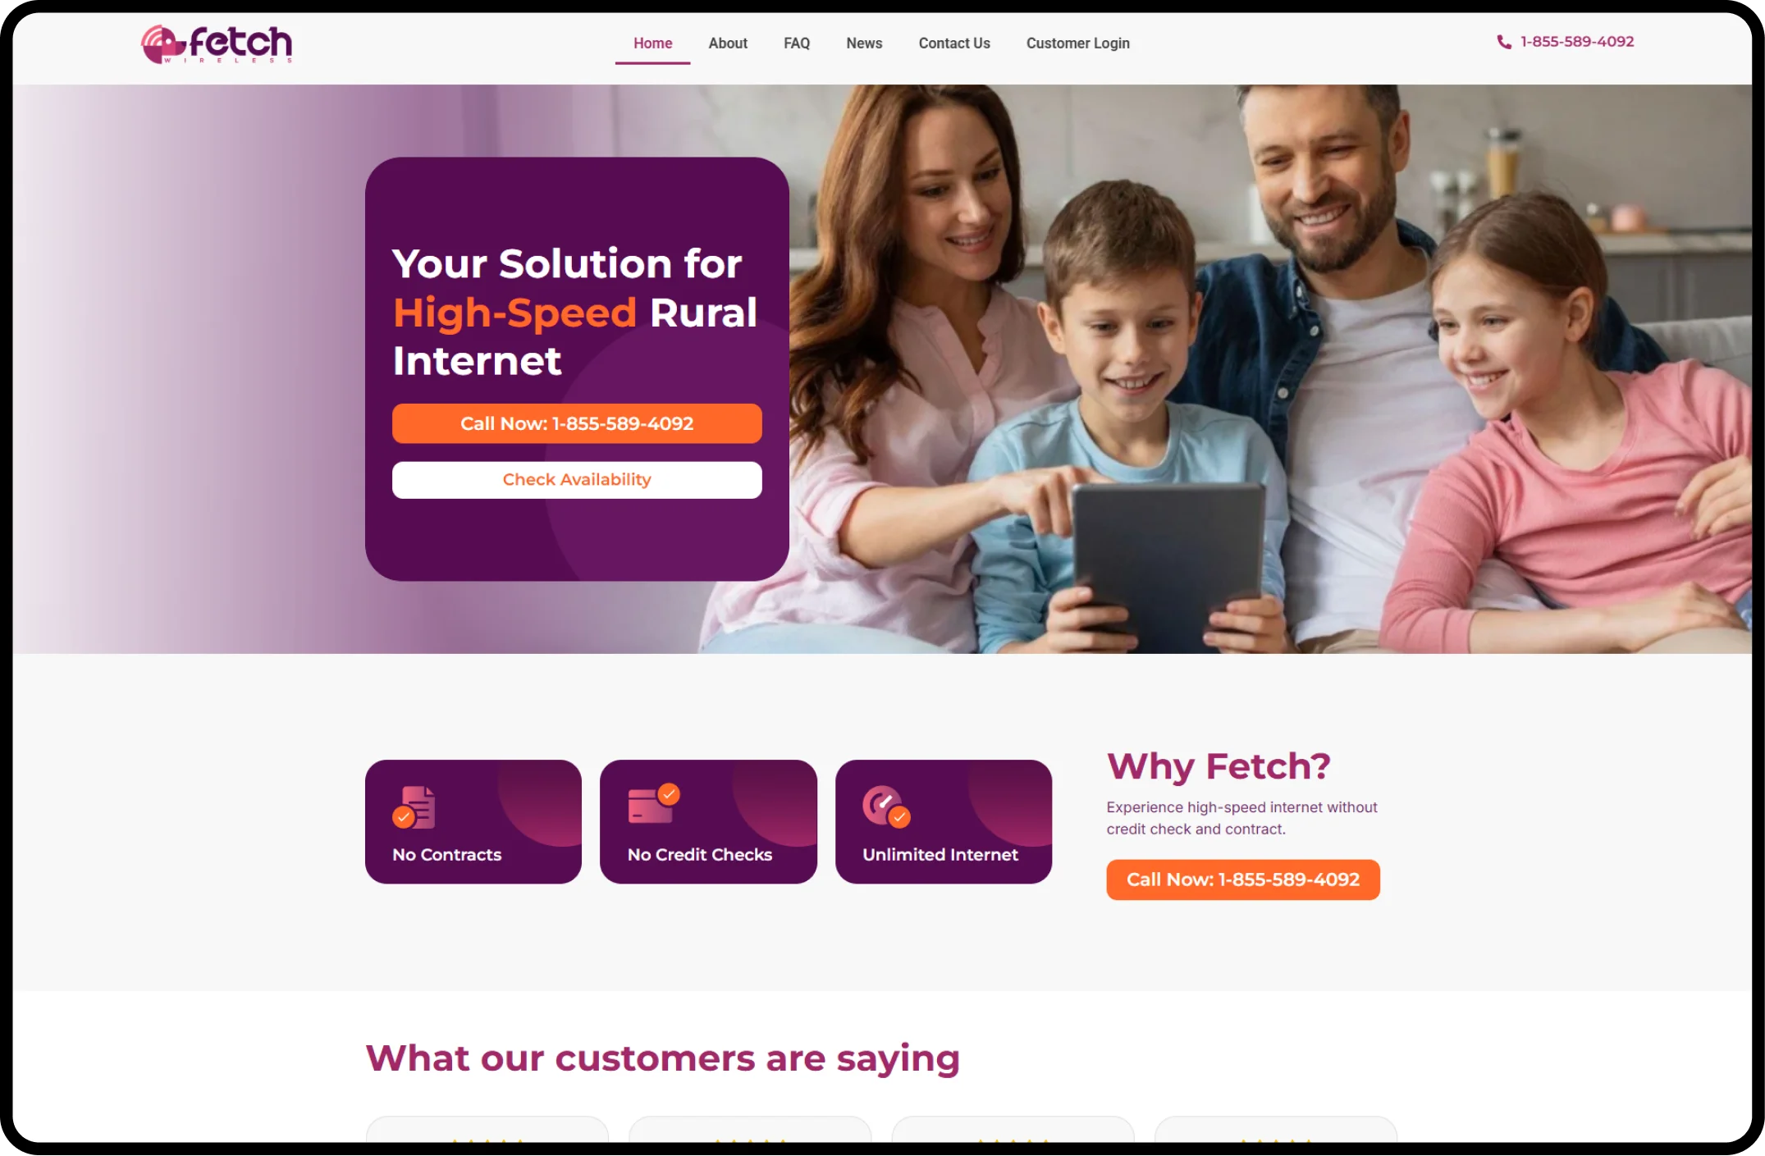Click the phone icon in the header
This screenshot has width=1765, height=1156.
[x=1503, y=42]
